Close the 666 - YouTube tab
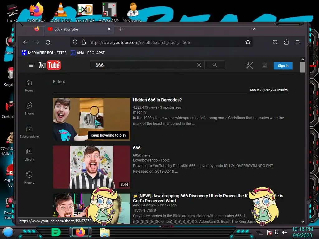This screenshot has height=239, width=319. [109, 29]
